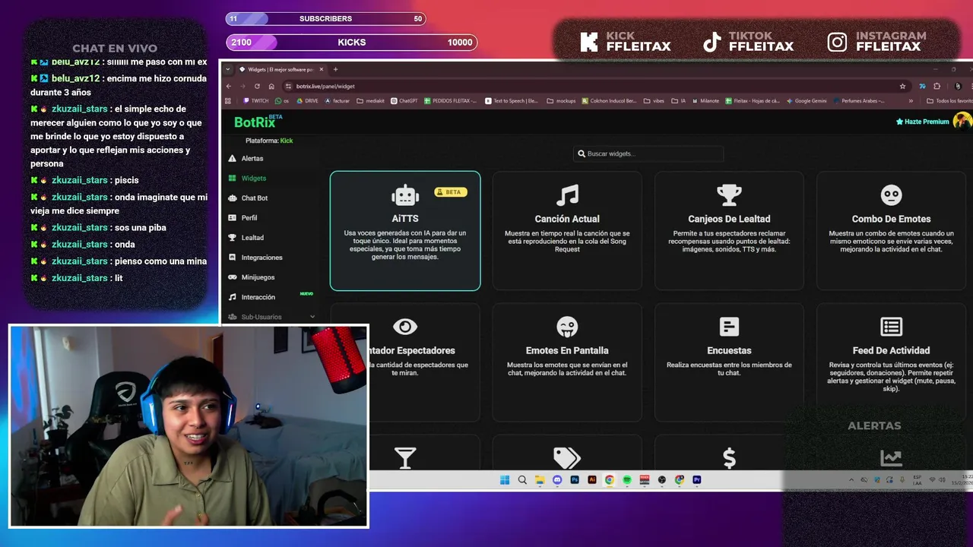Open Spotify from the taskbar
This screenshot has width=973, height=547.
tap(627, 479)
